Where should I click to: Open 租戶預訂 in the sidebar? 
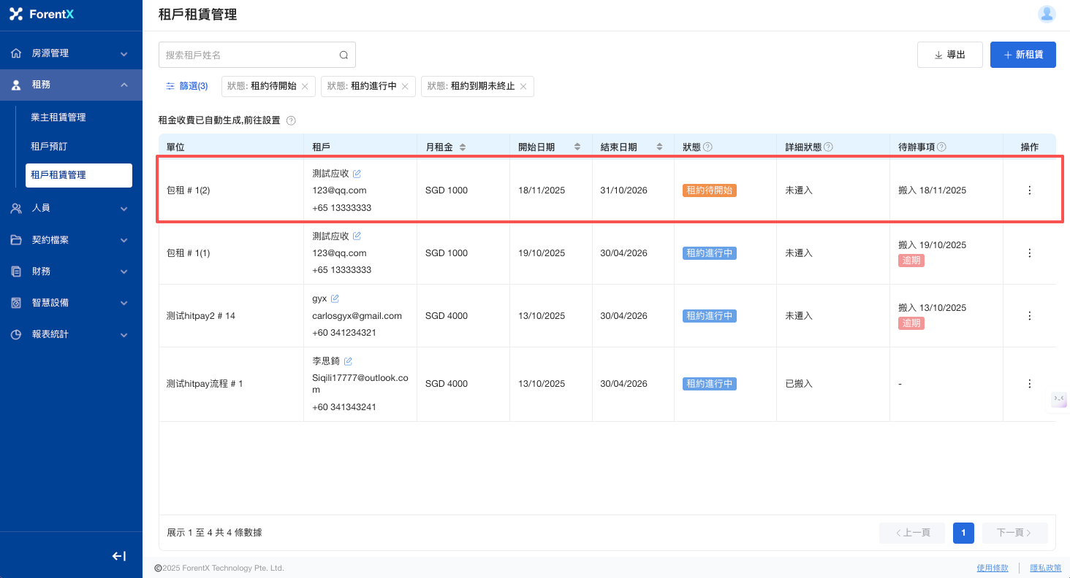point(49,147)
